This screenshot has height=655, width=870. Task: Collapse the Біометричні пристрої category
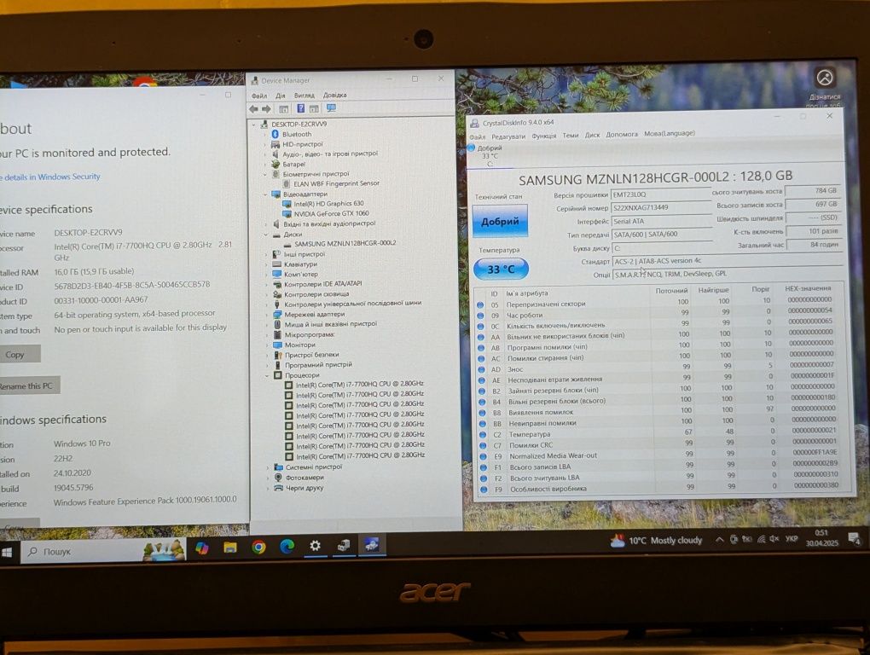[265, 174]
